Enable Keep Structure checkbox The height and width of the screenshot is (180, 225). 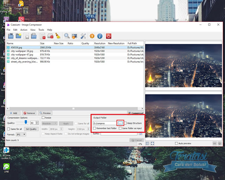125,123
